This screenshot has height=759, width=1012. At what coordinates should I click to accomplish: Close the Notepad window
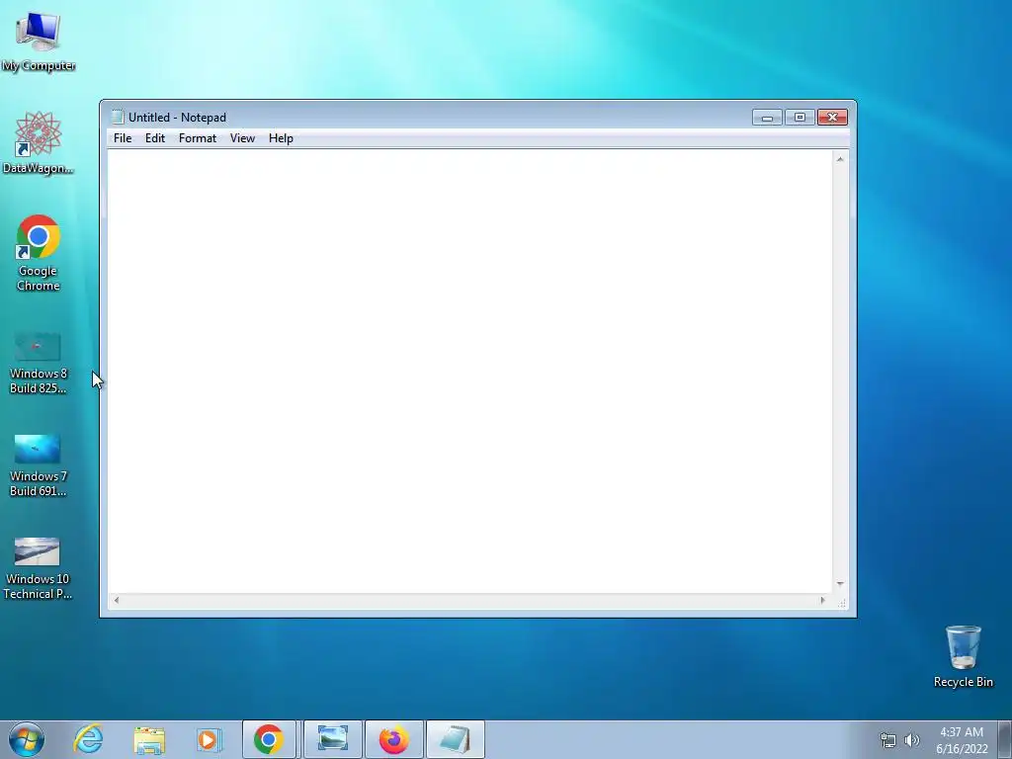(x=832, y=118)
